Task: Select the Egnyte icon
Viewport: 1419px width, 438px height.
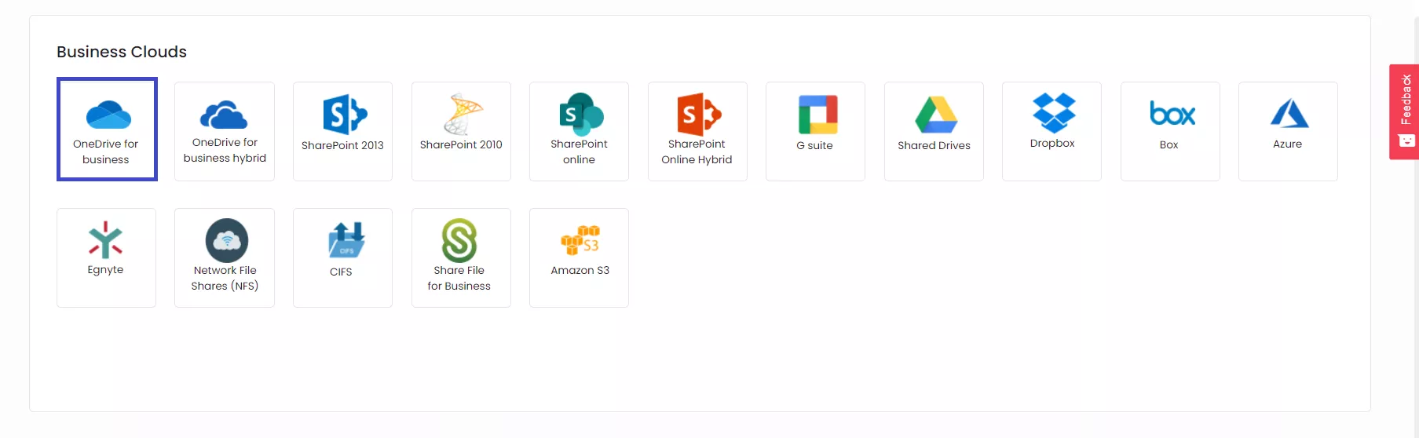Action: 105,240
